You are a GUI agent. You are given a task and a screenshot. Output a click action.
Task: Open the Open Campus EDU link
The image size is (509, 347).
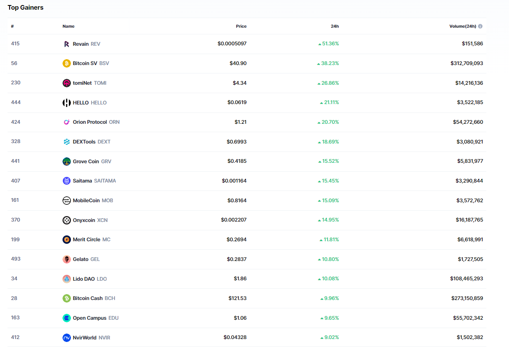[x=91, y=318]
